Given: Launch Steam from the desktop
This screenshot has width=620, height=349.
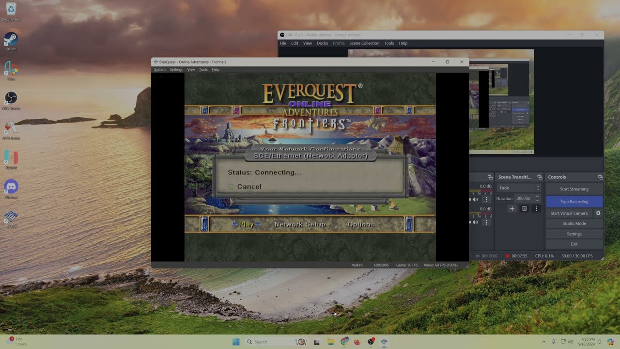Looking at the screenshot, I should (x=11, y=41).
